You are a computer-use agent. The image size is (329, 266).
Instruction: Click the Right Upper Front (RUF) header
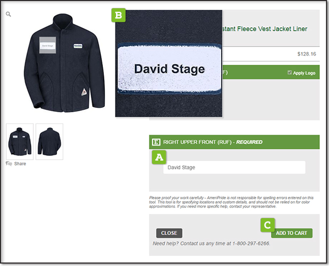tap(234, 142)
